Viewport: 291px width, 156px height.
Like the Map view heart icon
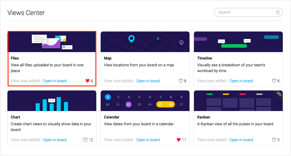point(181,81)
